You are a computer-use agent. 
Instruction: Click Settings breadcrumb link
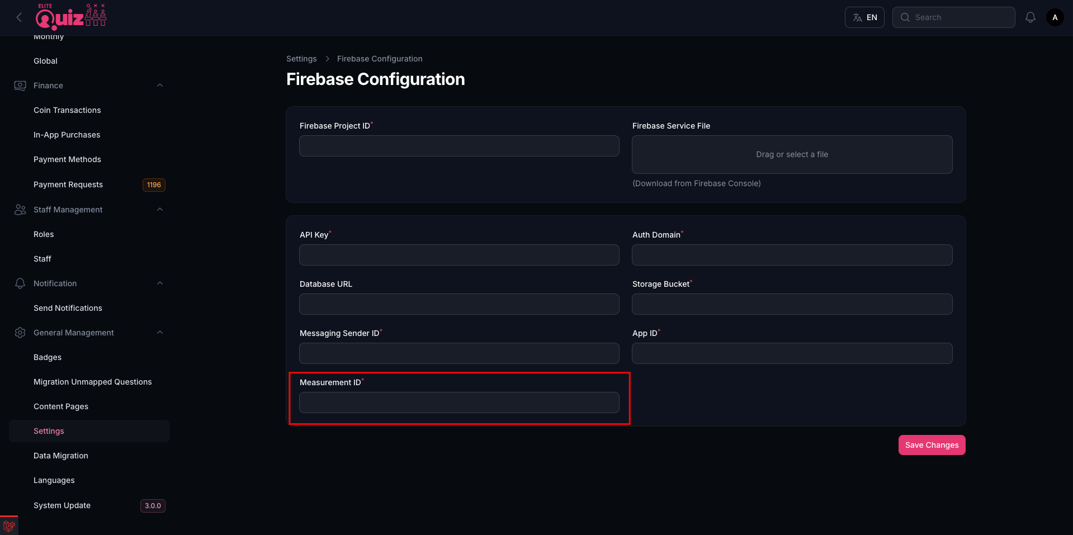[301, 59]
